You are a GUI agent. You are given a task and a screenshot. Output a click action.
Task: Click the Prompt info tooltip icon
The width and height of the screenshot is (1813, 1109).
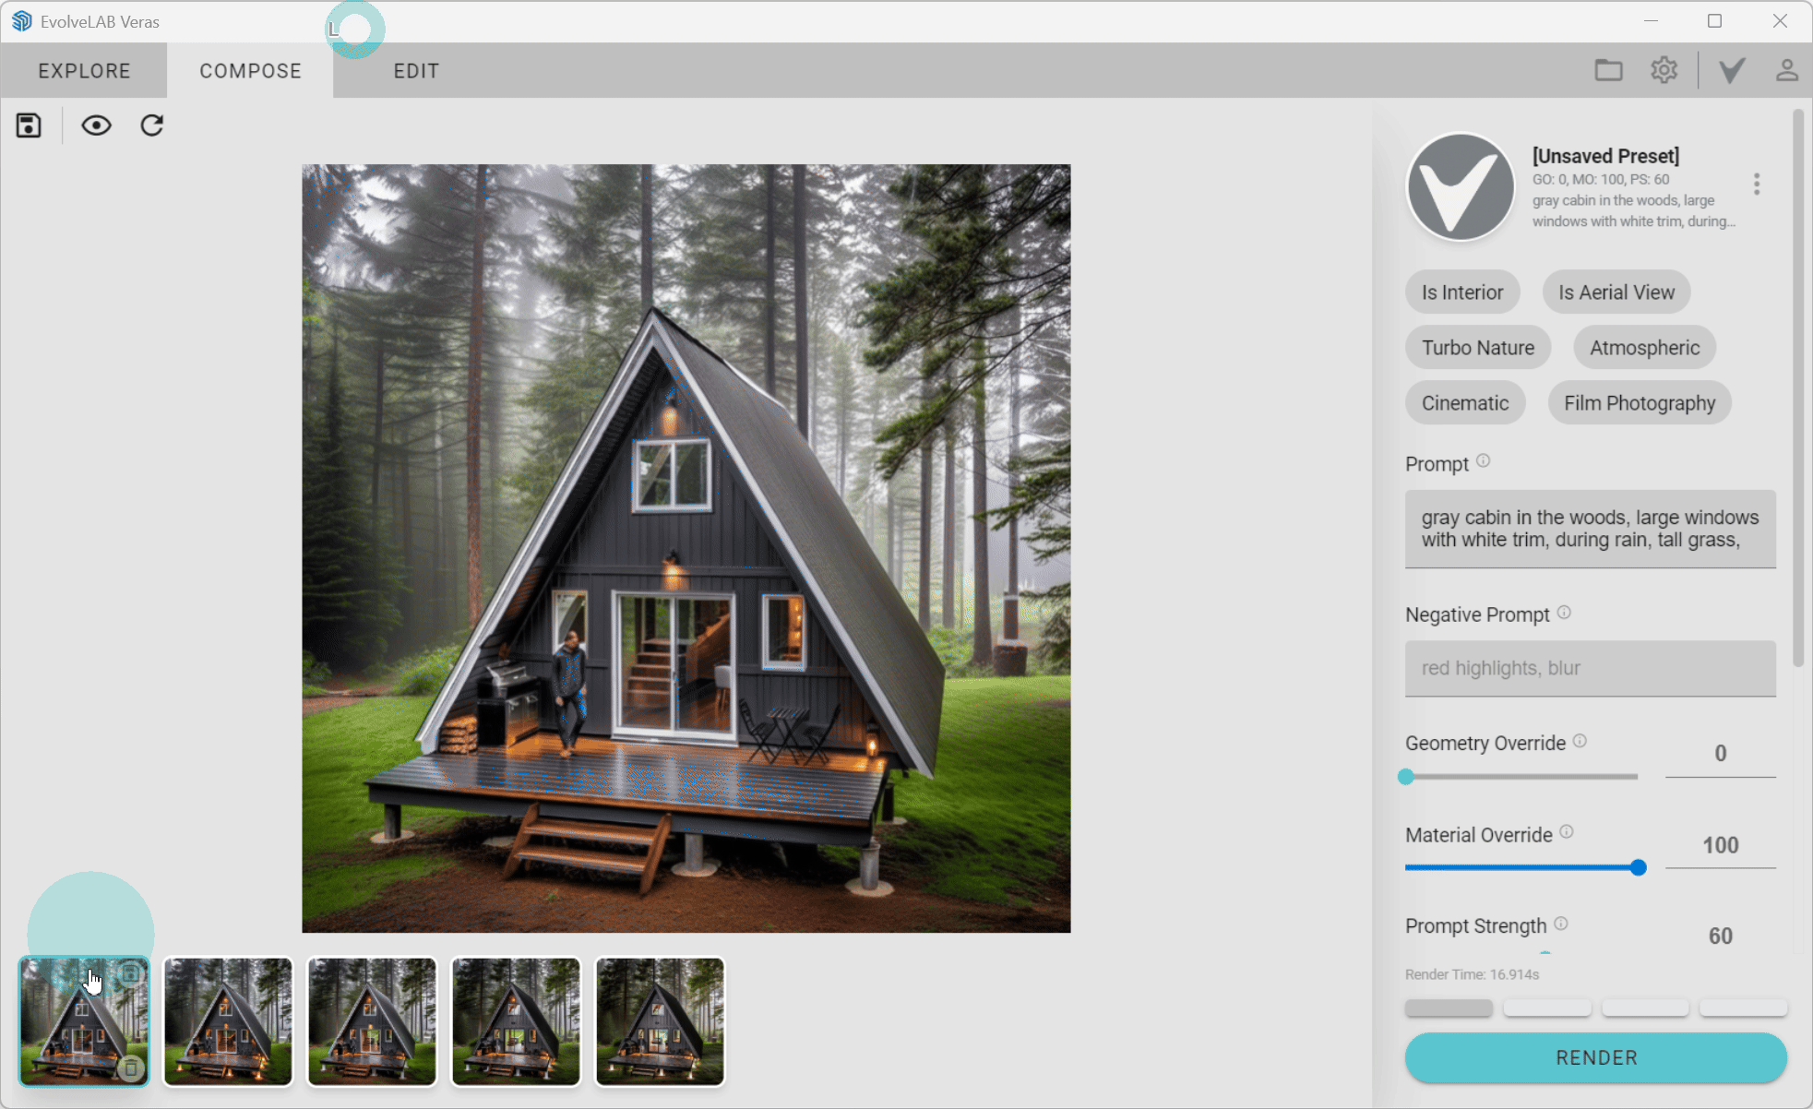(1485, 461)
